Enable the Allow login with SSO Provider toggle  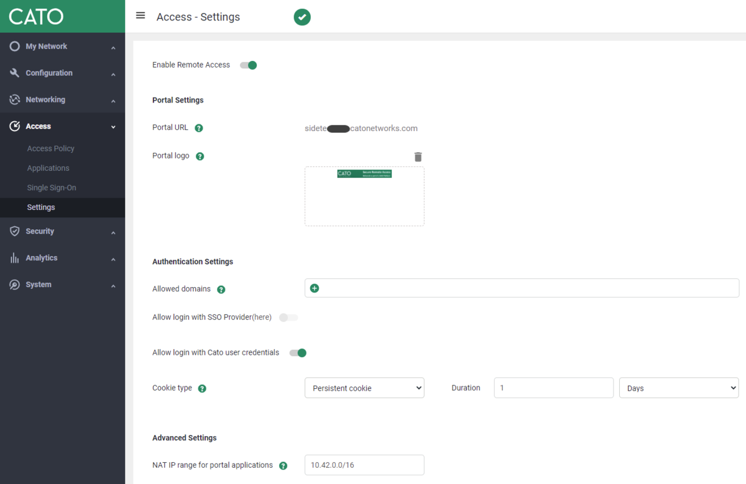(288, 317)
